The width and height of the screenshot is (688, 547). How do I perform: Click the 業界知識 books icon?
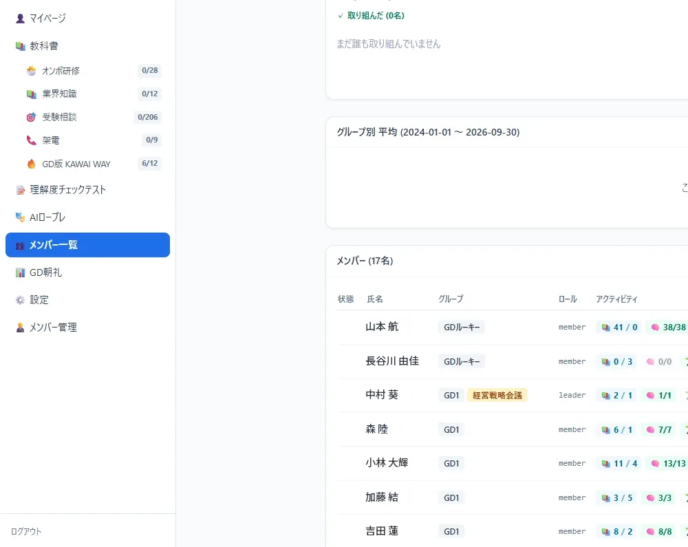(x=31, y=94)
